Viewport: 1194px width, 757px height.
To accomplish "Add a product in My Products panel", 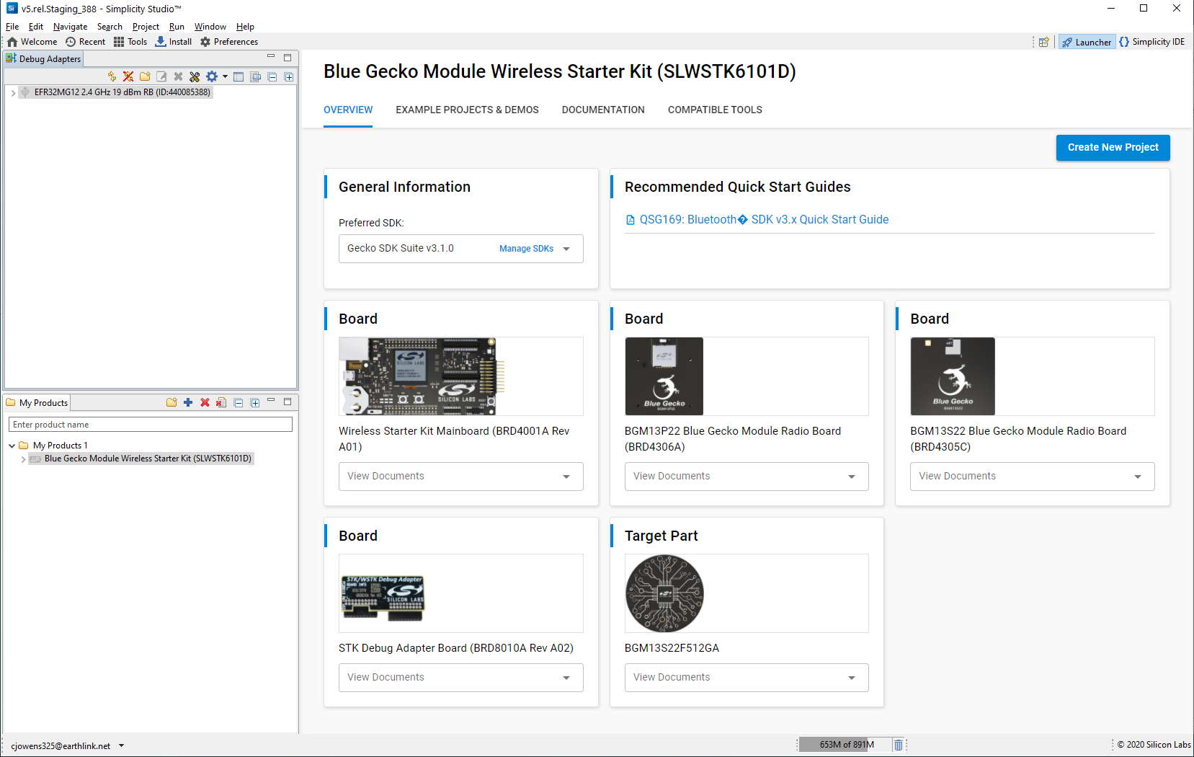I will [x=188, y=402].
